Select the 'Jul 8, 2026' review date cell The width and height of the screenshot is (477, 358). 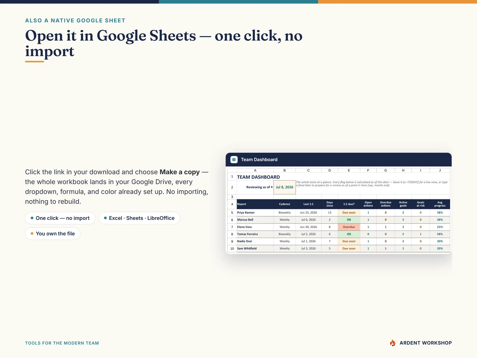[284, 187]
